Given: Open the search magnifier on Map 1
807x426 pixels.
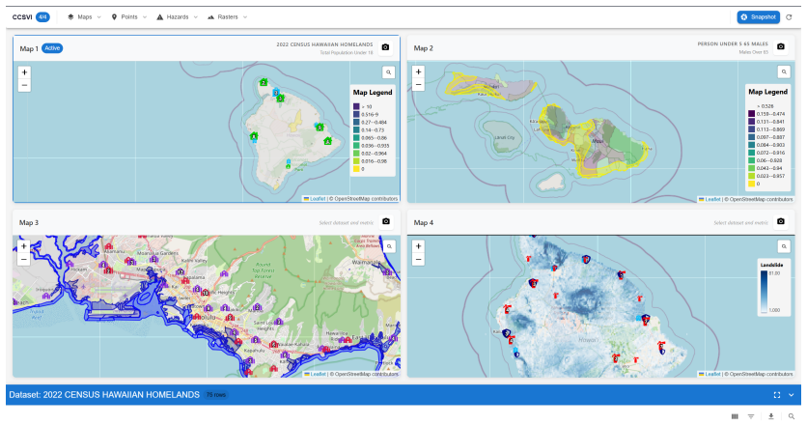Looking at the screenshot, I should pos(389,72).
